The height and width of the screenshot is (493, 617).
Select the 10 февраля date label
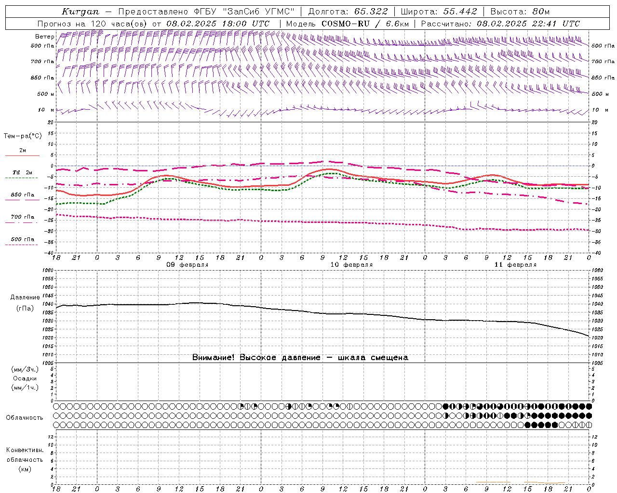click(351, 265)
